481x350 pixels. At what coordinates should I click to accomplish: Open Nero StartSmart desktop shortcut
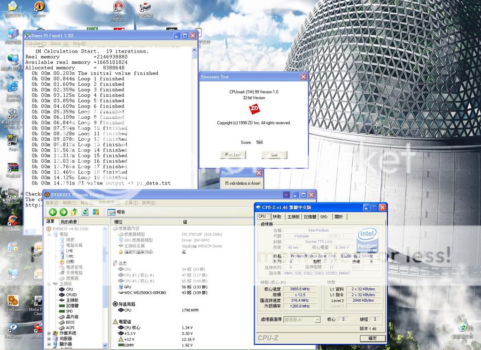(x=118, y=11)
